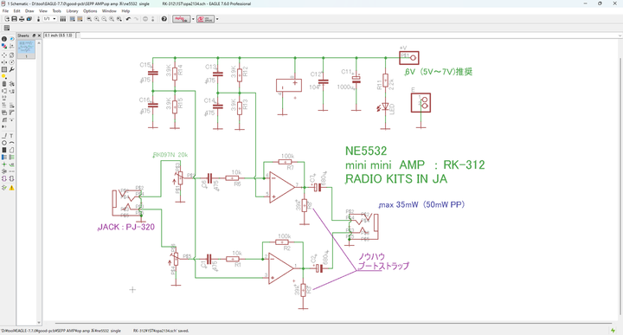This screenshot has width=623, height=335.
Task: Select the Mirror tool
Action: coord(4,62)
